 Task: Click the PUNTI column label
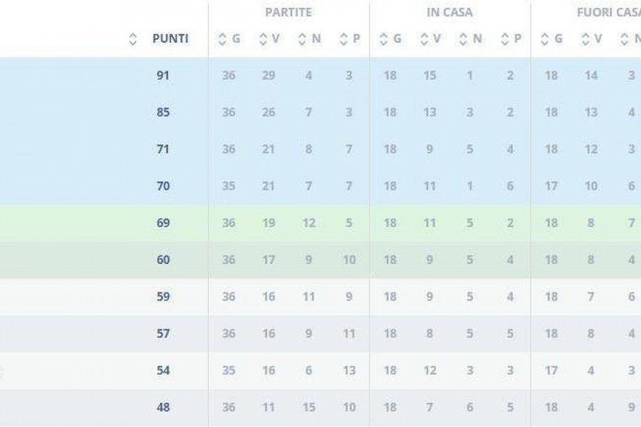click(170, 39)
